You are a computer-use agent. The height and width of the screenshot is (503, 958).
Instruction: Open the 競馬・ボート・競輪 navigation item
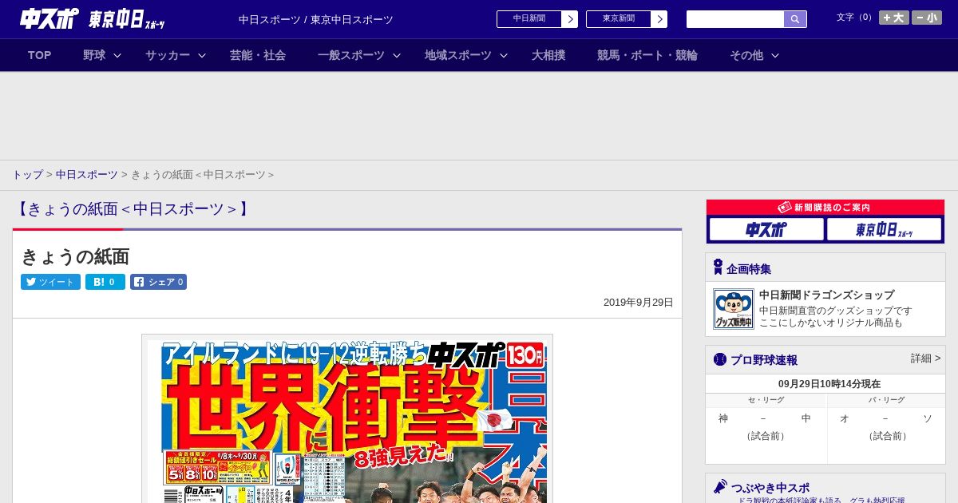coord(647,55)
